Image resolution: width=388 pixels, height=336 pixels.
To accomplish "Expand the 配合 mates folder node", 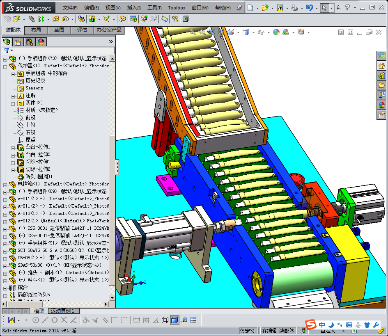I will [x=5, y=288].
